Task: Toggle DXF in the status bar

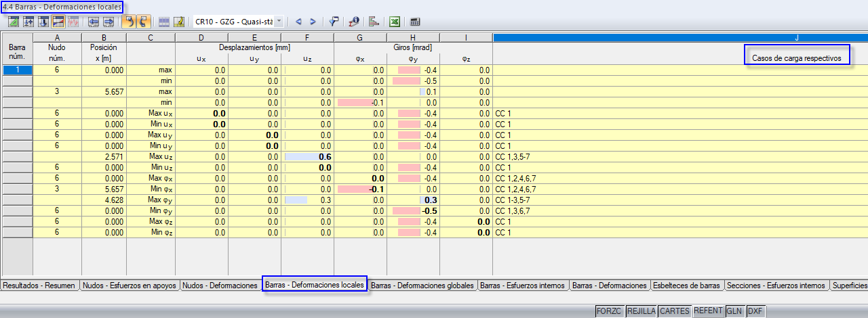Action: pos(755,311)
